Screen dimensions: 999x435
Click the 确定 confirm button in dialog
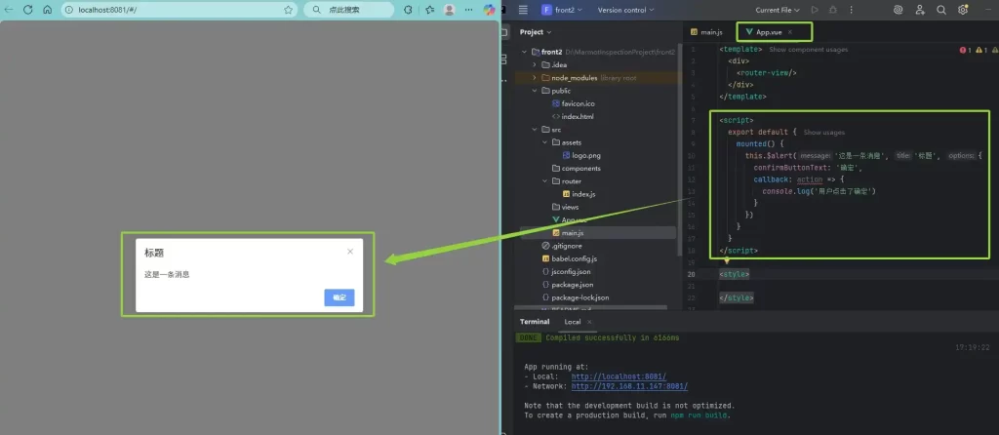[x=339, y=297]
